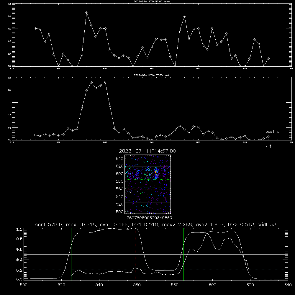Click the highest diamond point in the dusk plot
295x295 pixels.
(105, 82)
